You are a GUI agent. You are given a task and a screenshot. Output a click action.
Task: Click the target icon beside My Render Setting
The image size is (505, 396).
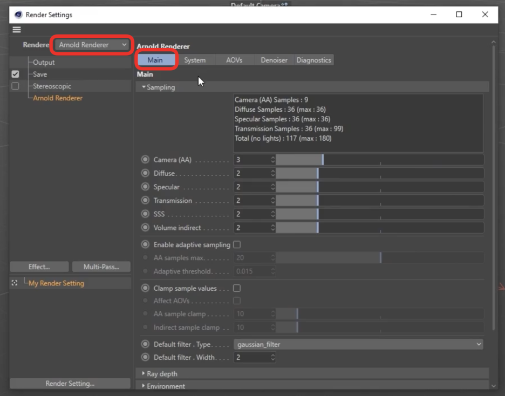pyautogui.click(x=15, y=283)
